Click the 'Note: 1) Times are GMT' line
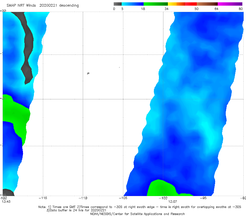Screen dimensions: 246x216 140,207
